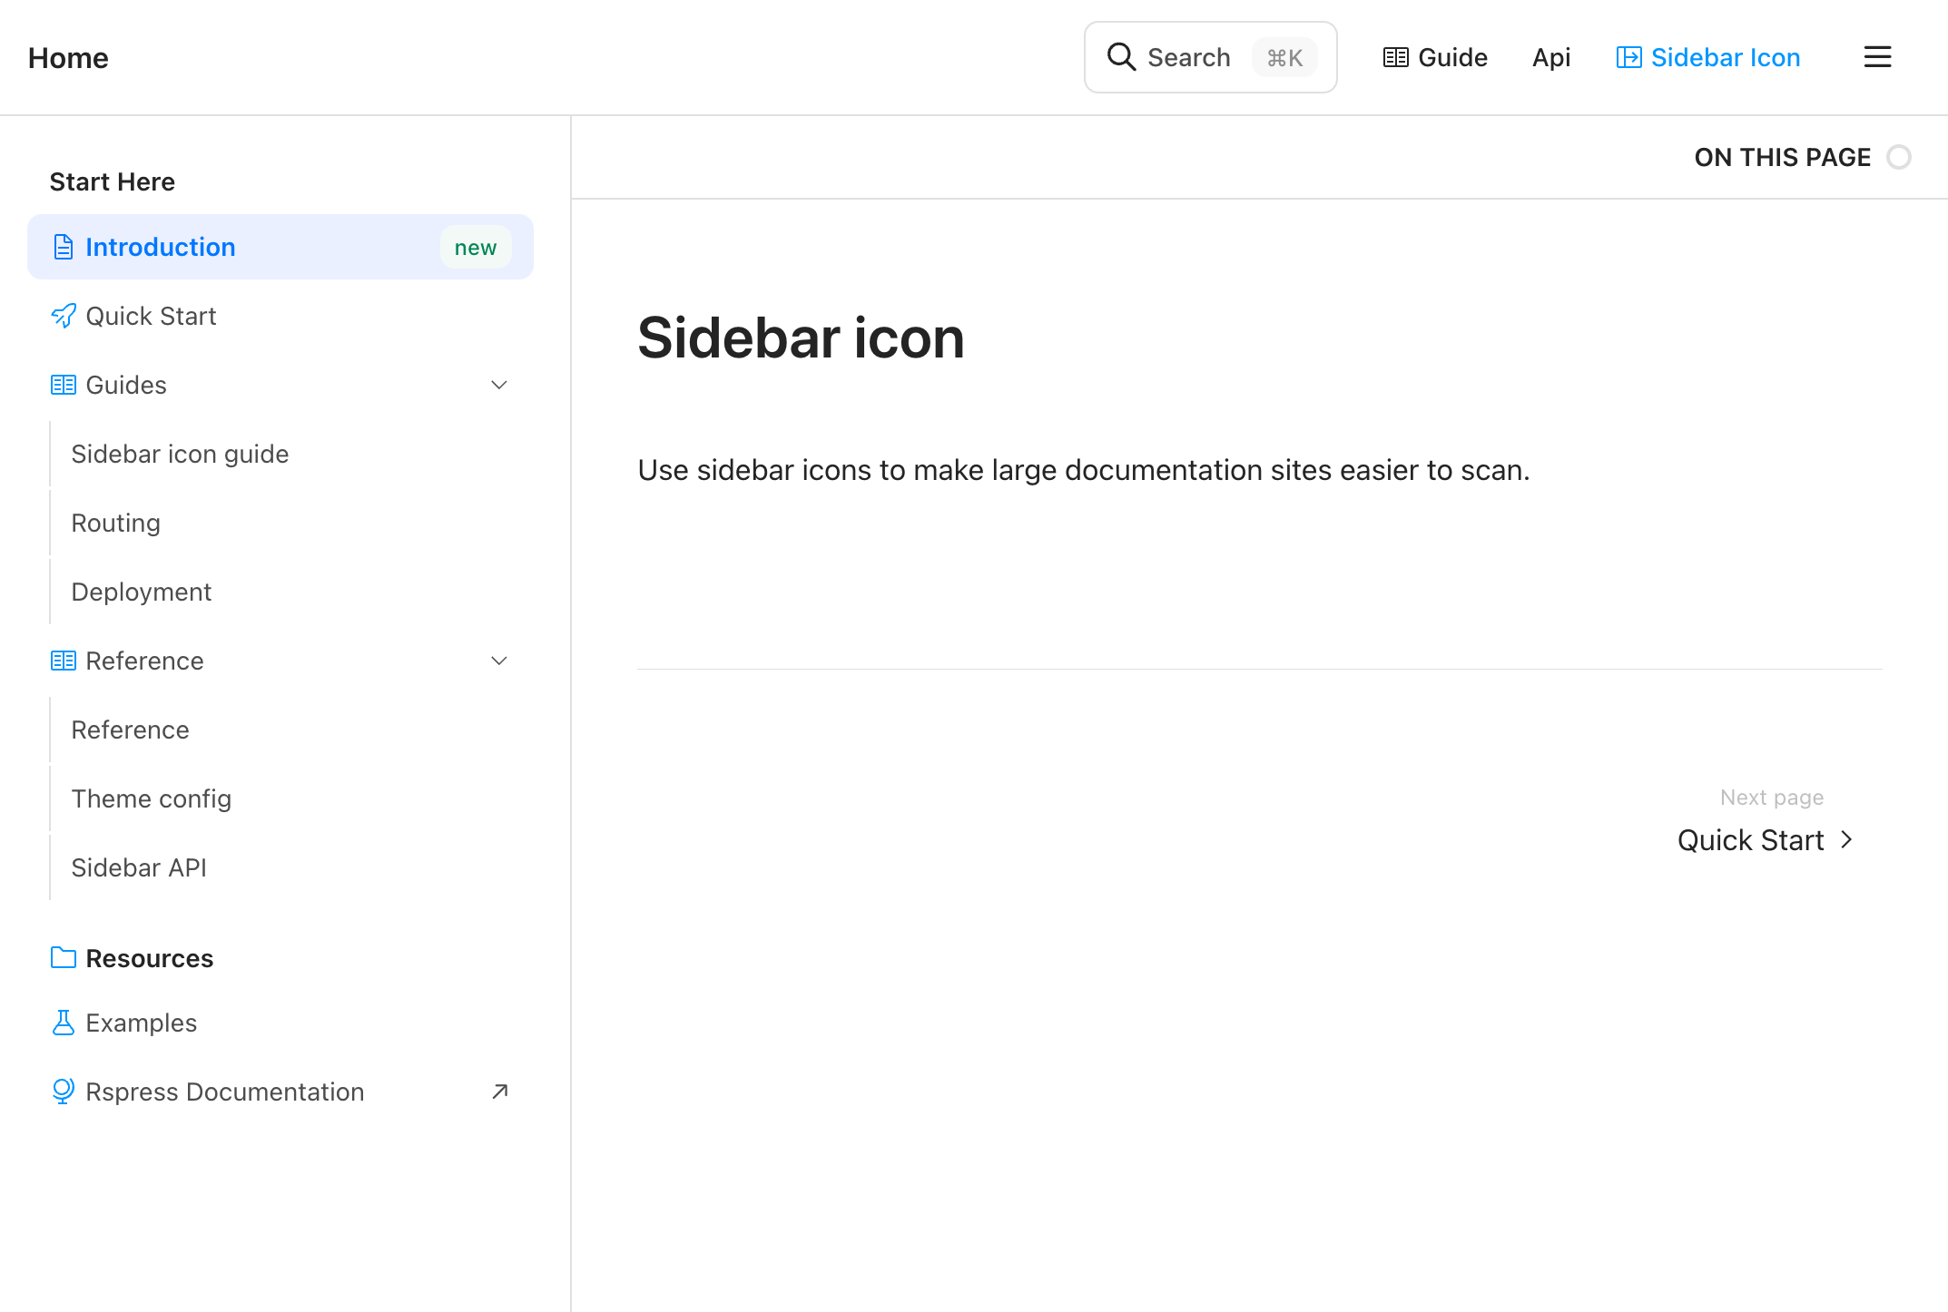
Task: Toggle the ON THIS PAGE circle indicator
Action: tap(1898, 157)
